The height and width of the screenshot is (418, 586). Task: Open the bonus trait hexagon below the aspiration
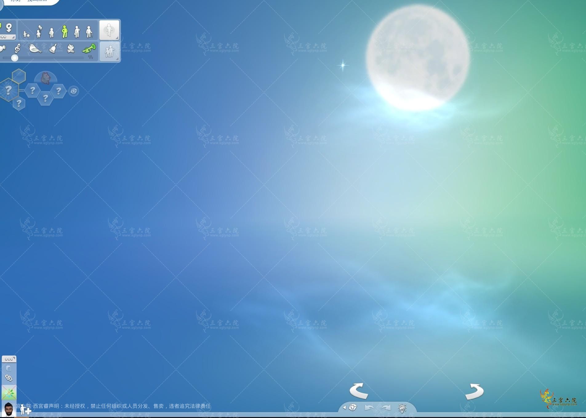point(19,103)
